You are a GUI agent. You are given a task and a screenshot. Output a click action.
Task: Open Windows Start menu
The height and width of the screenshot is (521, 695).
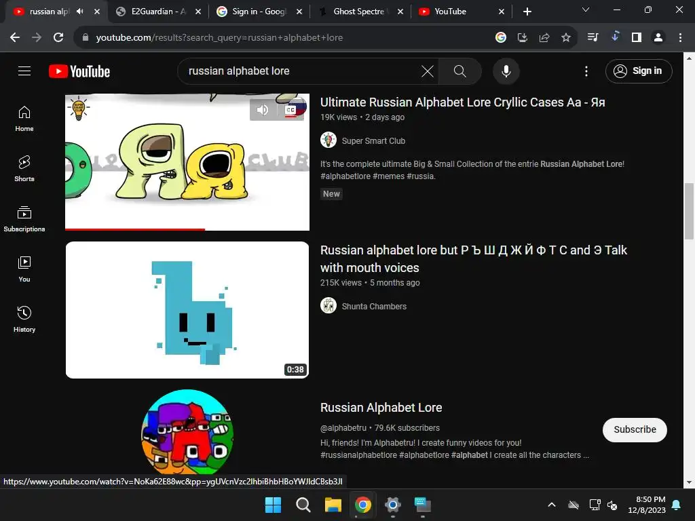tap(273, 505)
